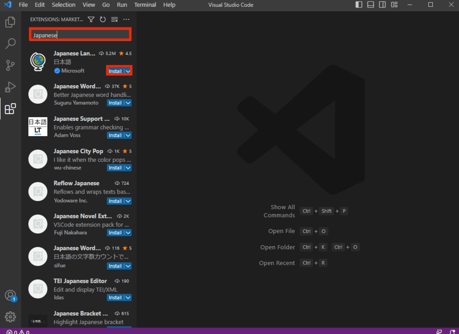Screen dimensions: 459x334
Task: Select Japanese Novel Ext... extension title
Action: point(83,216)
